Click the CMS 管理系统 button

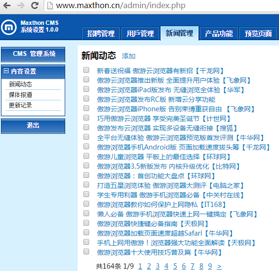click(x=33, y=54)
